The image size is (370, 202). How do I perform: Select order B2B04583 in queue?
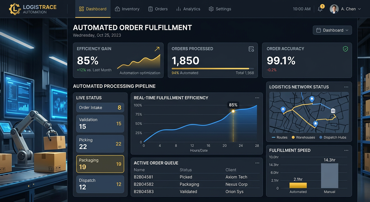196,192
